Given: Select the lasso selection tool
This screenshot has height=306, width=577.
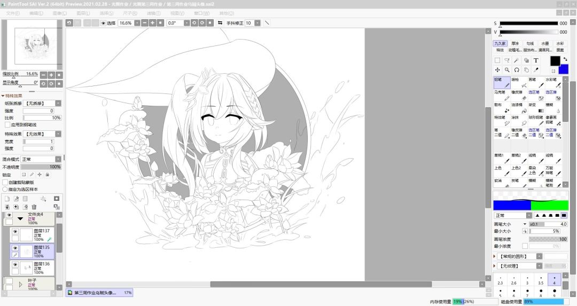Looking at the screenshot, I should 507,60.
